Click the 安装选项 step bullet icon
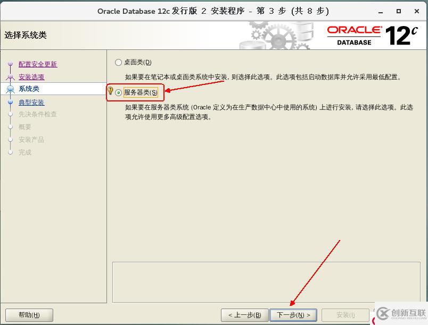Screen dimensions: 428x325 (10, 77)
